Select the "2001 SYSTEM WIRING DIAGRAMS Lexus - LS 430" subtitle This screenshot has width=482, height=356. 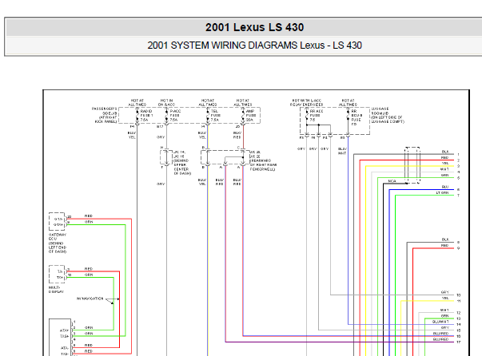point(254,45)
